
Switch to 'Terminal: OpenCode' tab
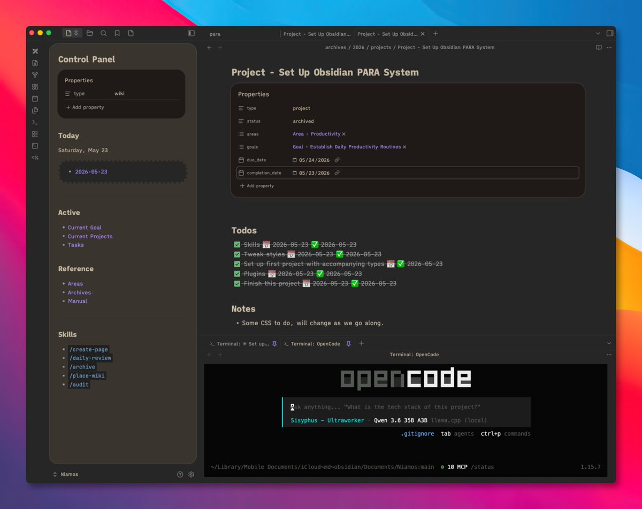[x=317, y=343]
